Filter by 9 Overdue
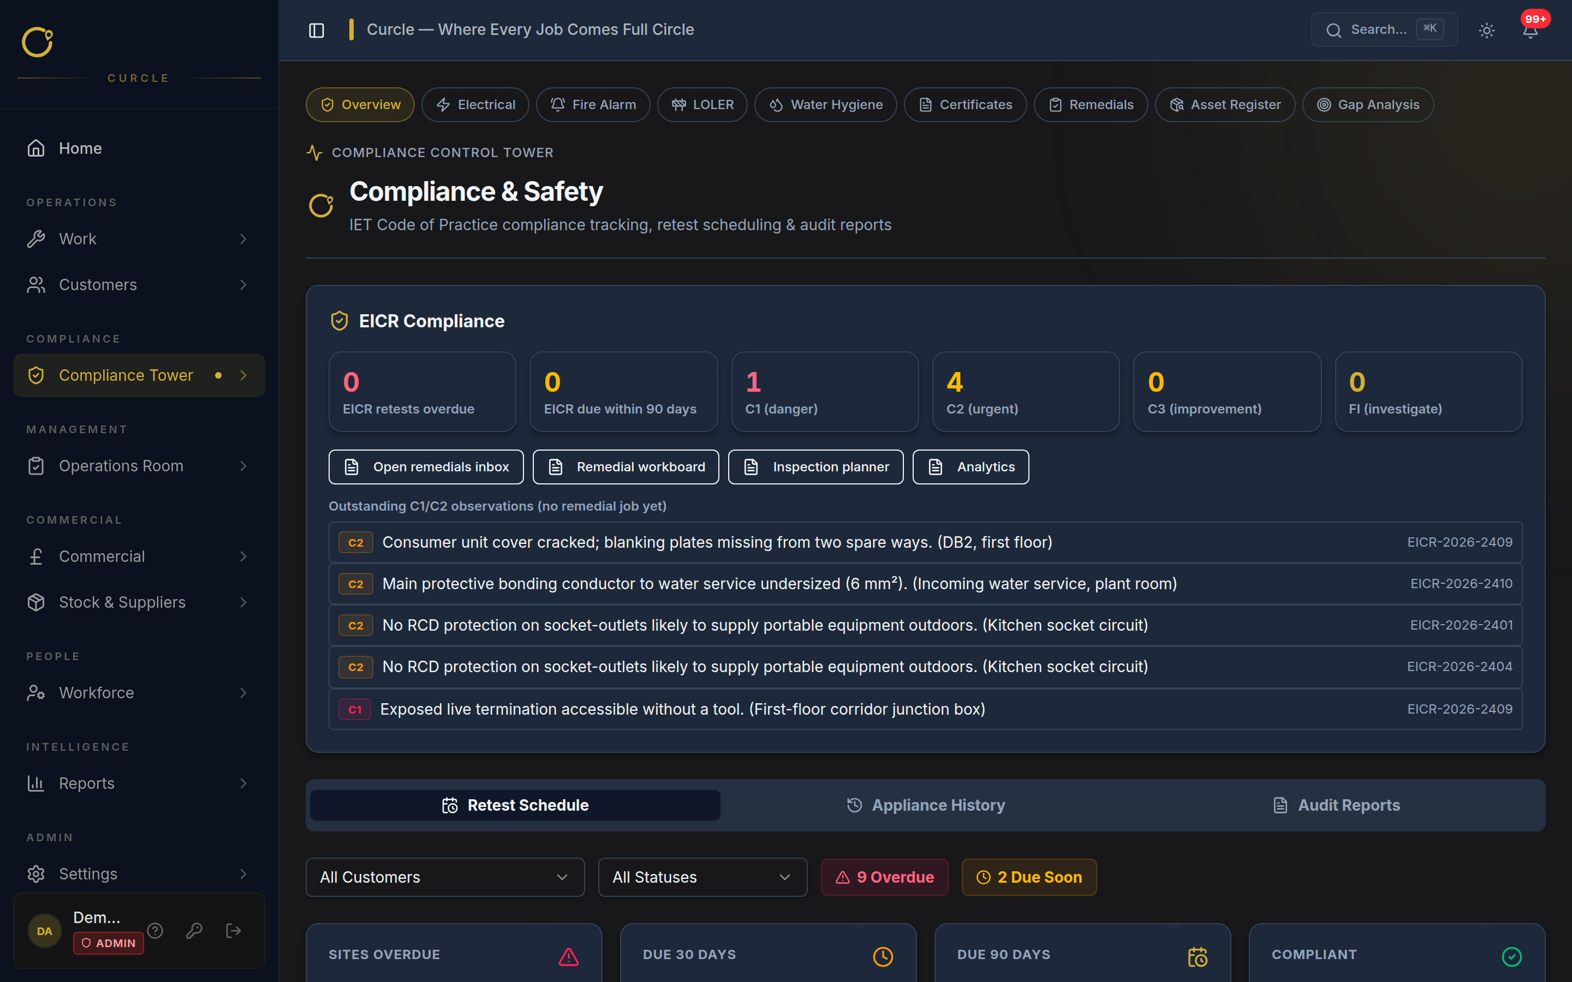This screenshot has height=982, width=1572. tap(884, 877)
